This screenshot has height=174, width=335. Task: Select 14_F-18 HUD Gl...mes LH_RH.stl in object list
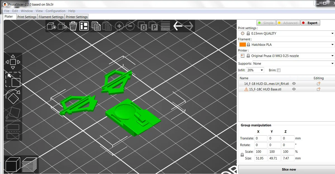(267, 84)
